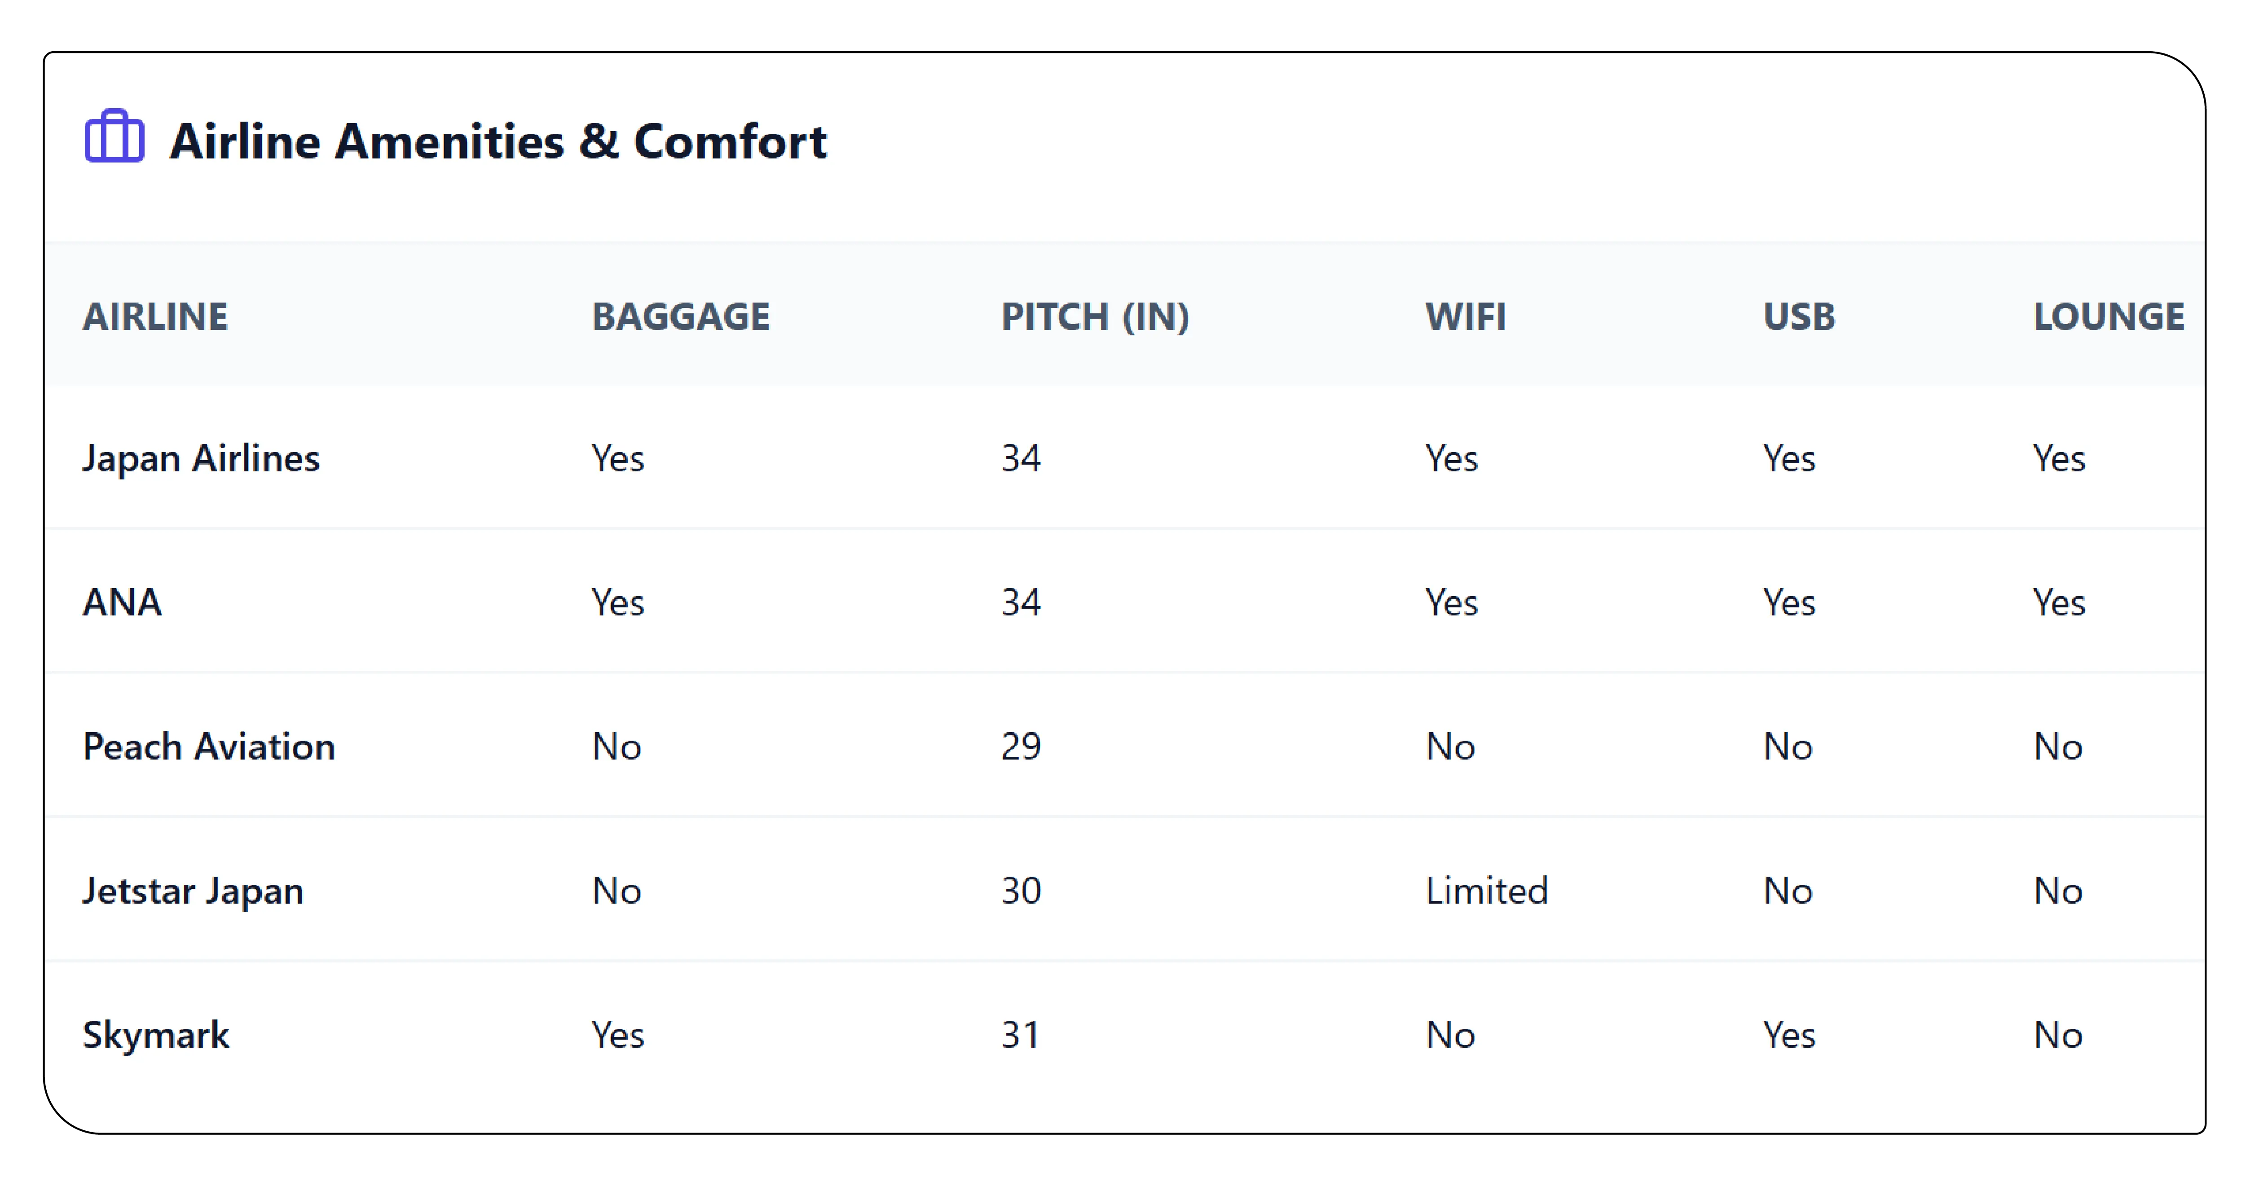Click the LOUNGE column header

2109,316
